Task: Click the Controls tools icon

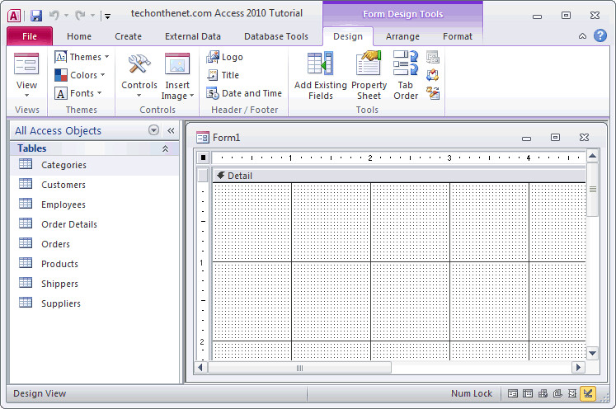Action: coord(139,64)
